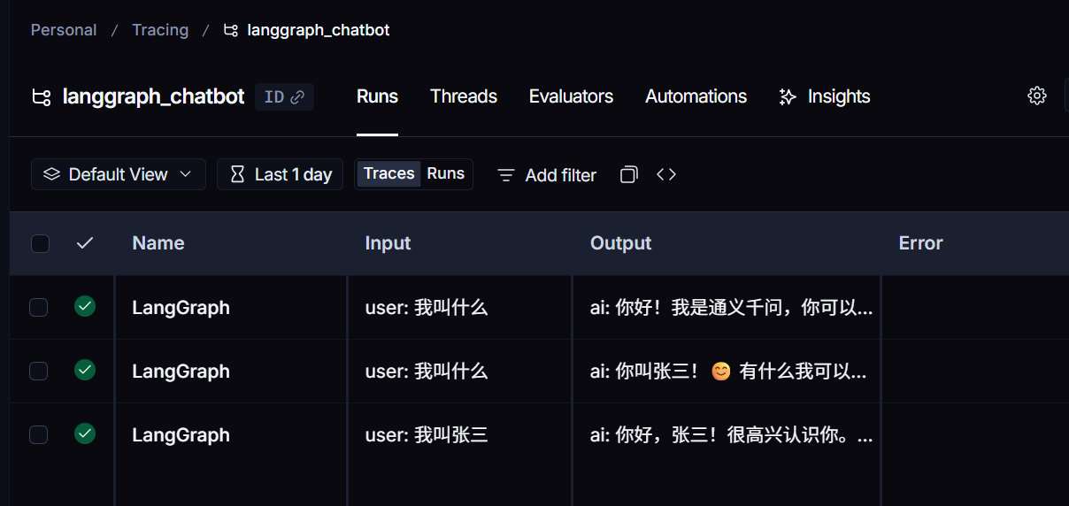Open the Evaluators tab

click(571, 96)
